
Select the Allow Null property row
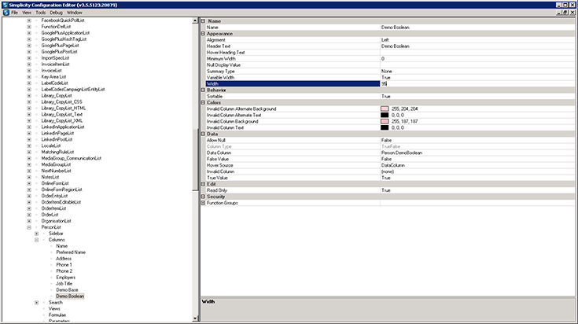[389, 140]
